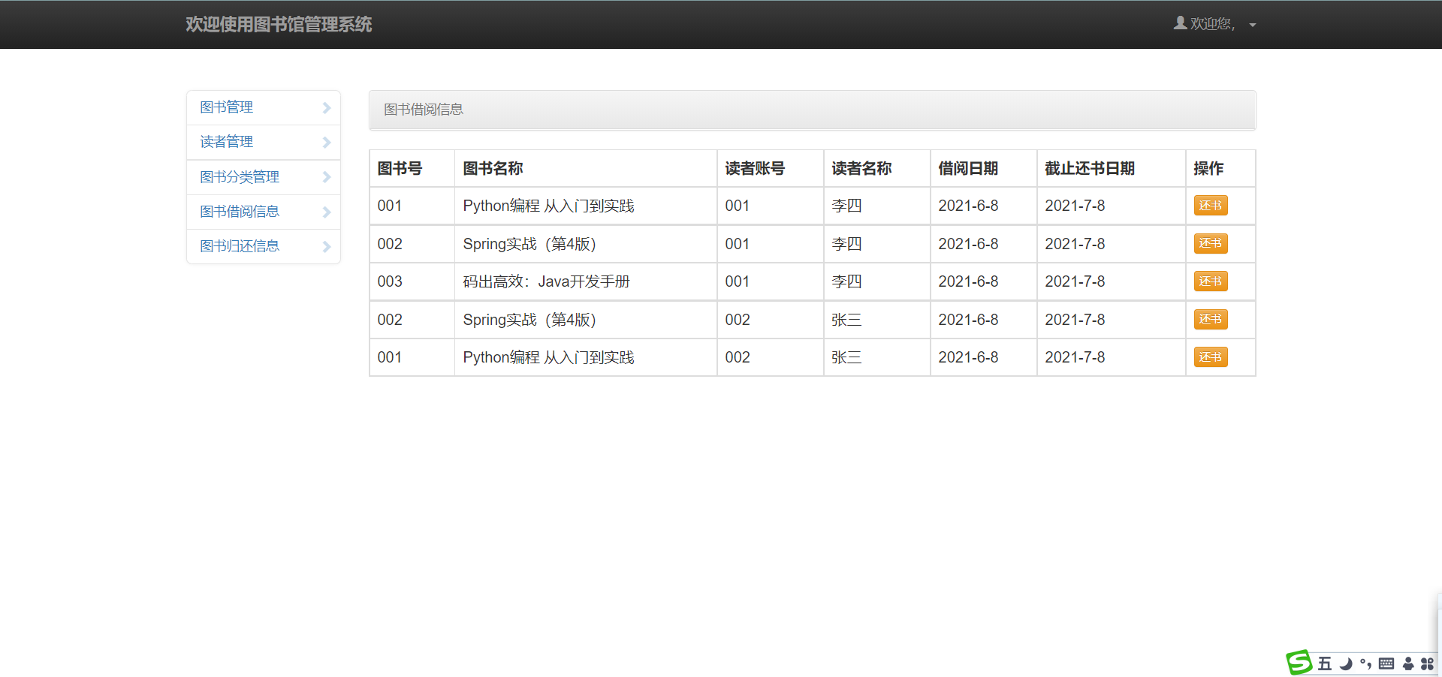Screen dimensions: 1442x677
Task: Toggle the Wubi 五 input mode icon
Action: (x=1325, y=663)
